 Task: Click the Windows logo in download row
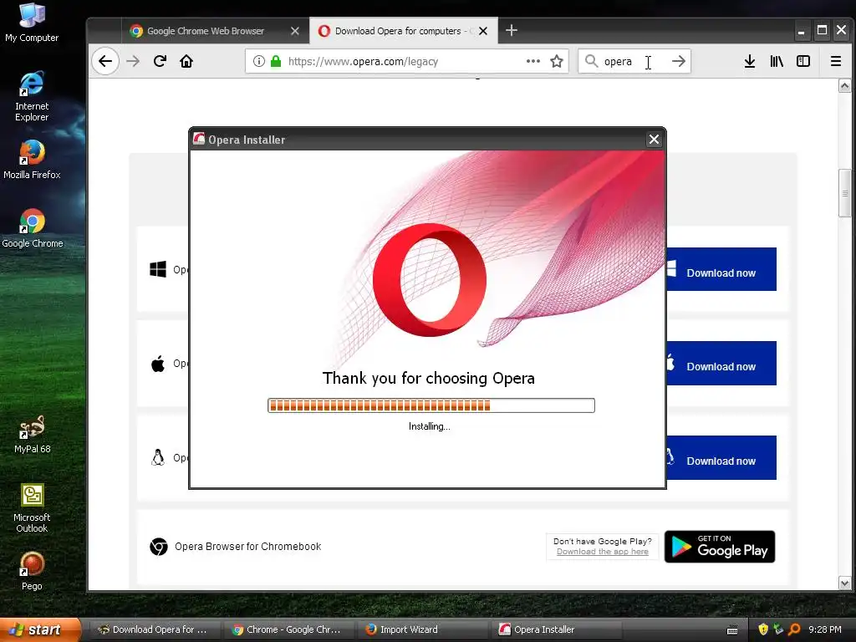click(158, 269)
